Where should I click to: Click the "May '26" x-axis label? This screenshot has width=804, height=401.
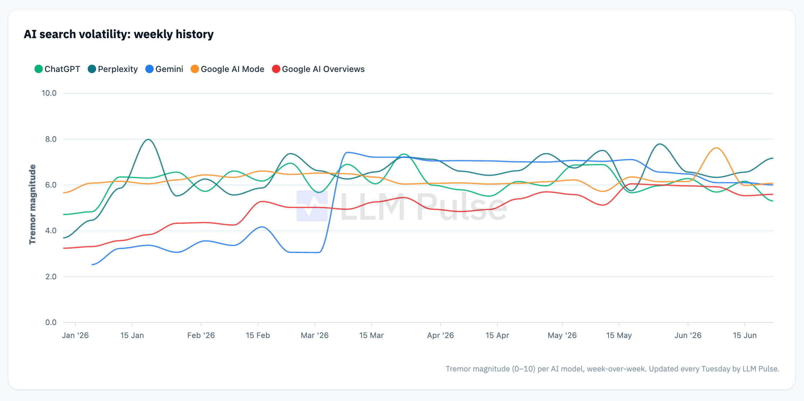562,335
